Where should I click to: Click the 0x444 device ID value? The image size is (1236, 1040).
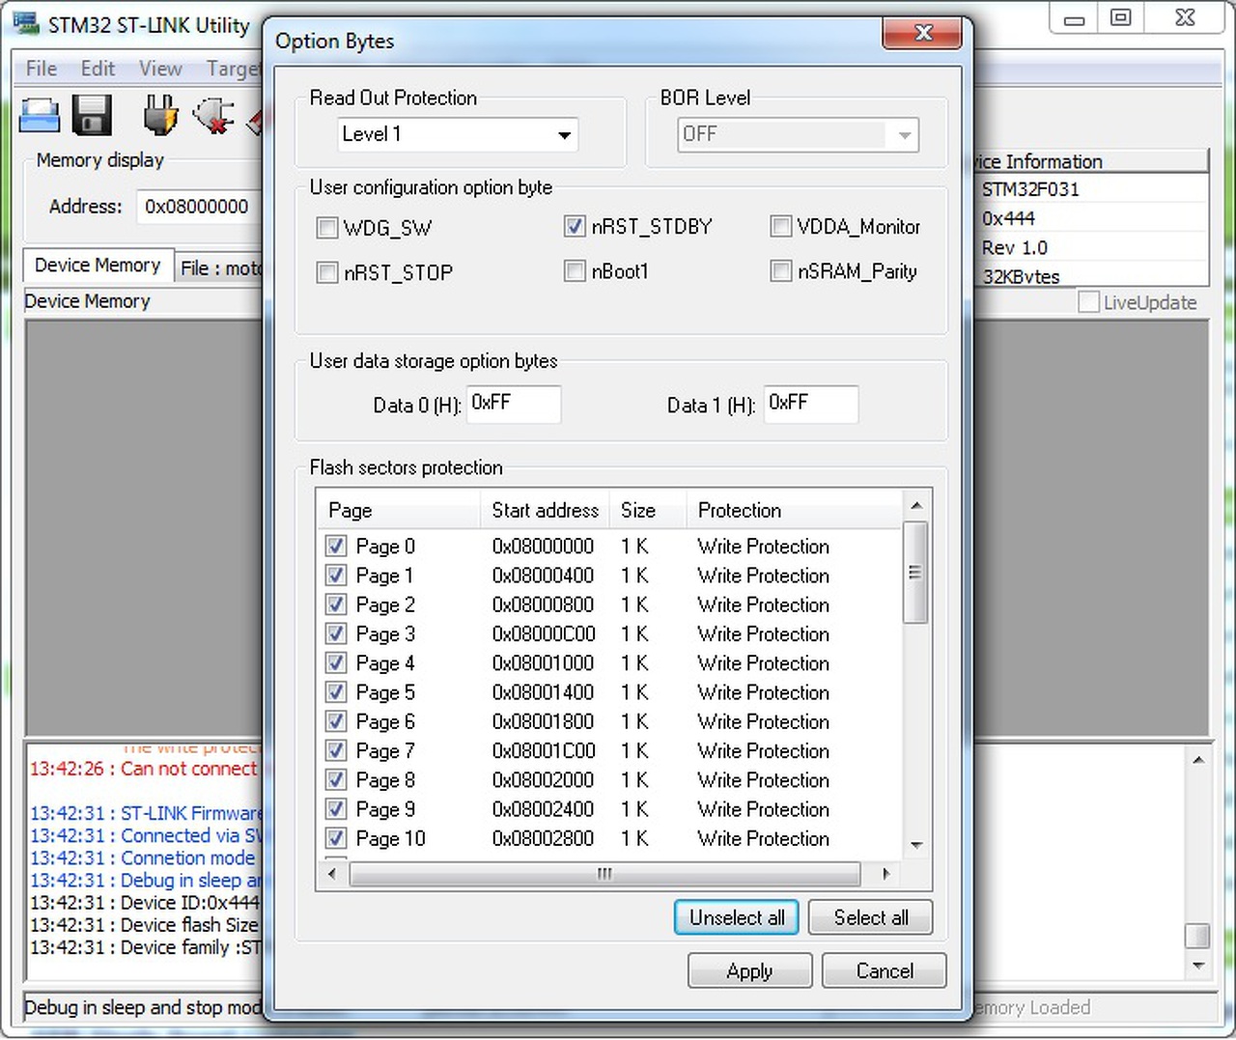1008,218
